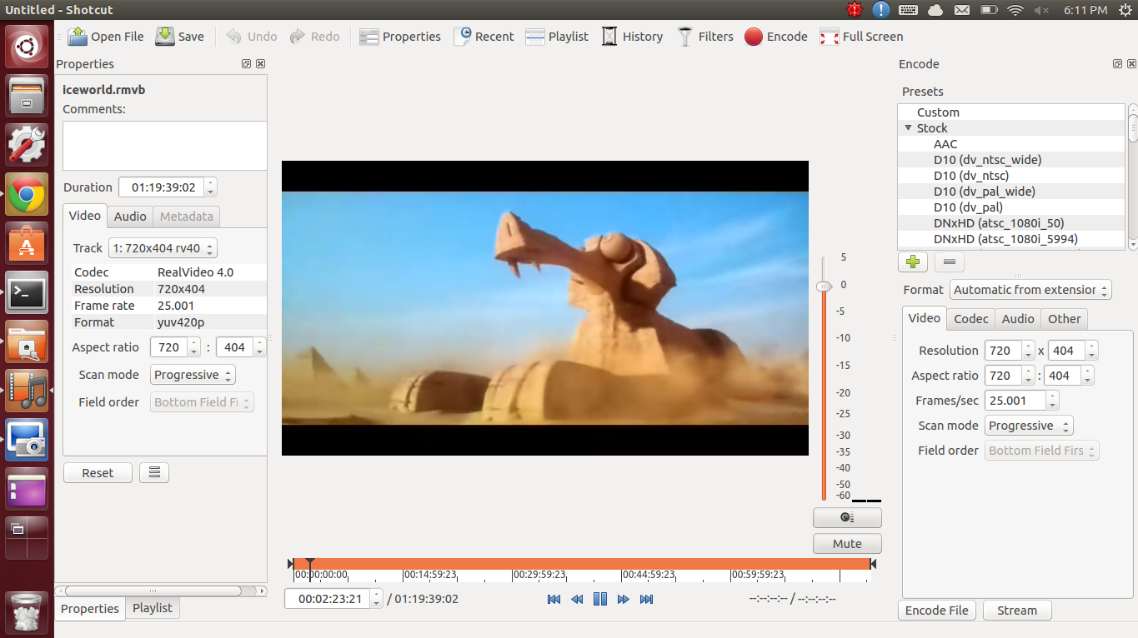
Task: Click the Reset button in Properties
Action: pos(98,473)
